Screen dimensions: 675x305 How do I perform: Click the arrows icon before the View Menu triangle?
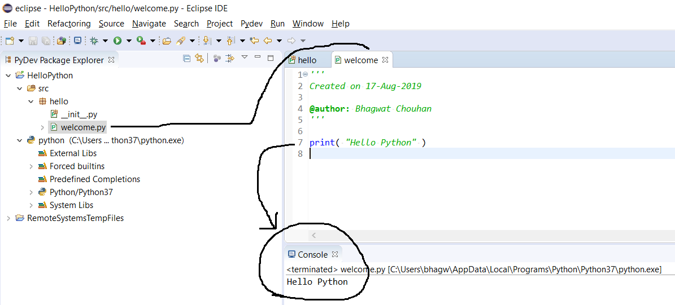tap(230, 58)
